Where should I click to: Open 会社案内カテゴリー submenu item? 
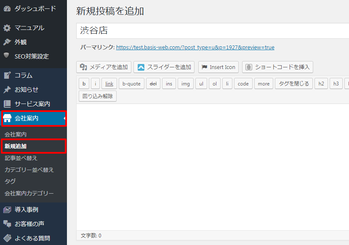coord(29,193)
